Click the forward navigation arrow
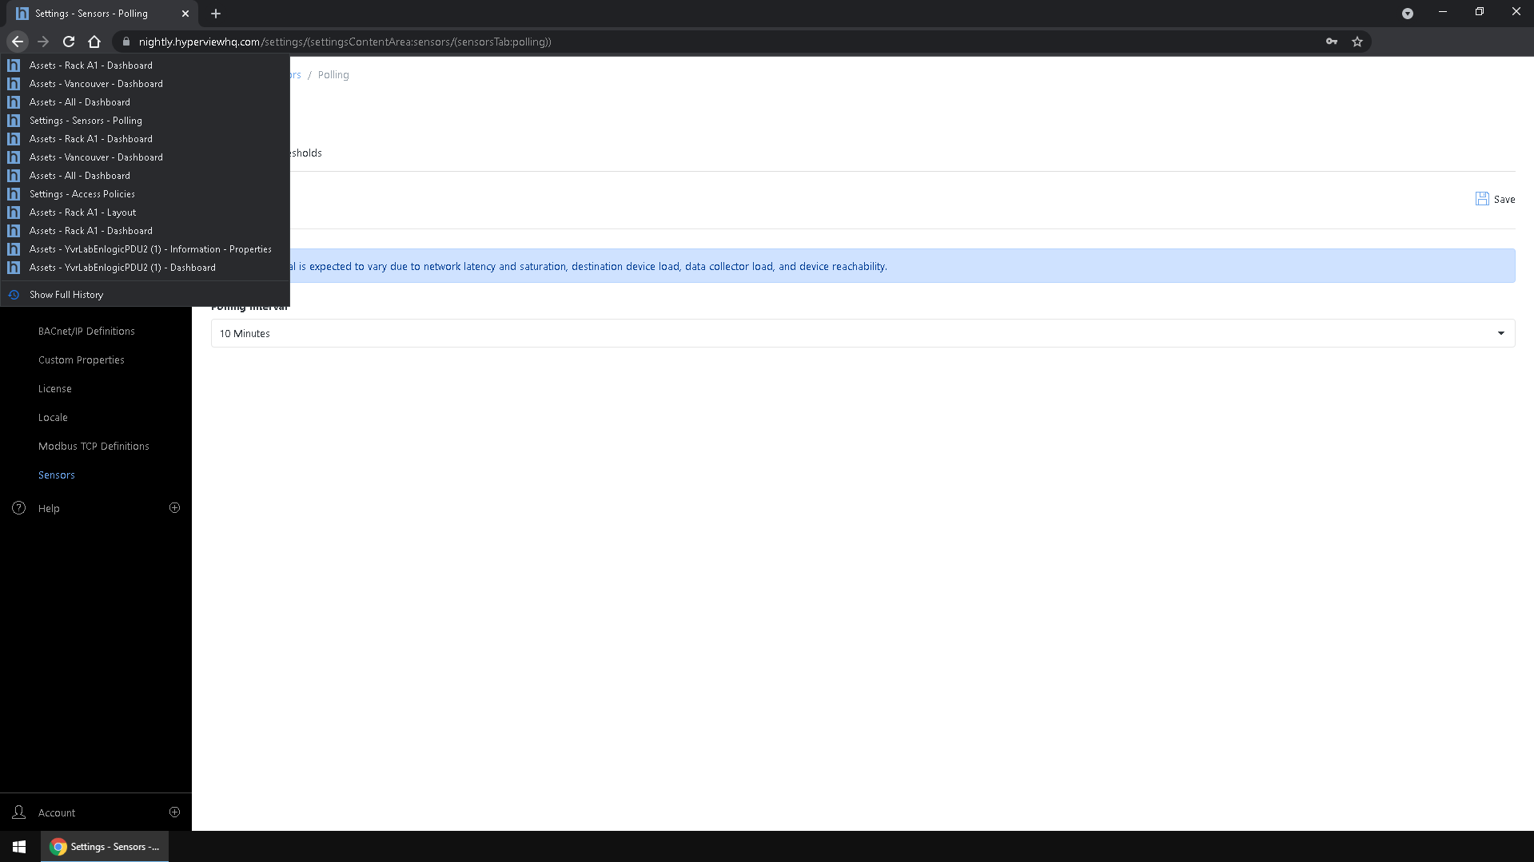The image size is (1534, 862). pyautogui.click(x=42, y=42)
